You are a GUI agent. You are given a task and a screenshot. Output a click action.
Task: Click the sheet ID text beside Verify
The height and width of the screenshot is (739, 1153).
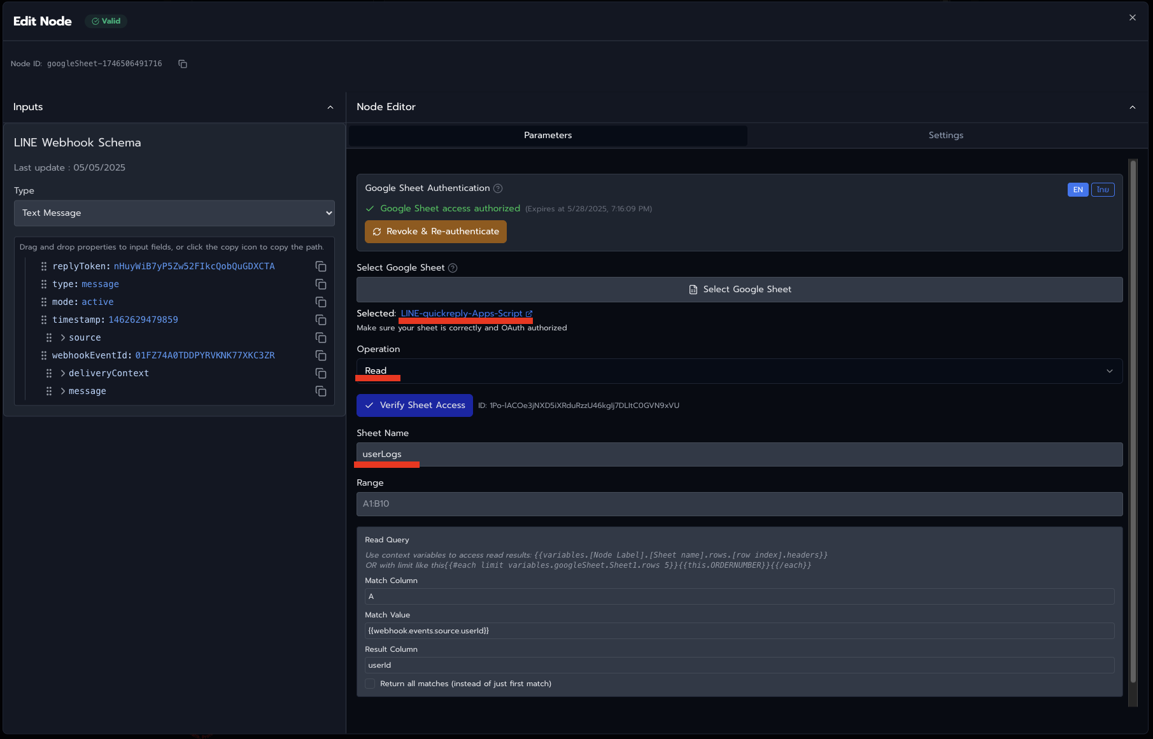point(579,405)
